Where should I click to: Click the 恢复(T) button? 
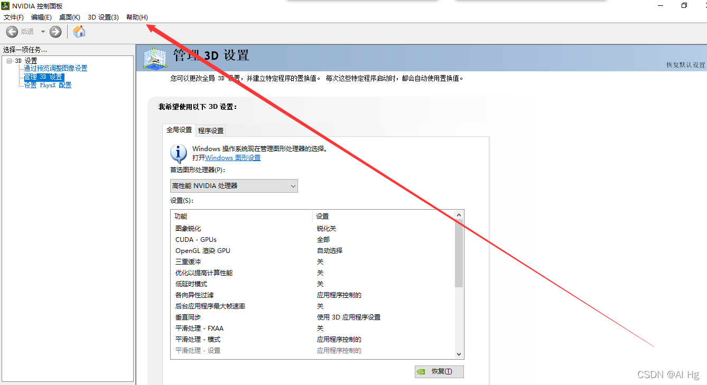439,371
